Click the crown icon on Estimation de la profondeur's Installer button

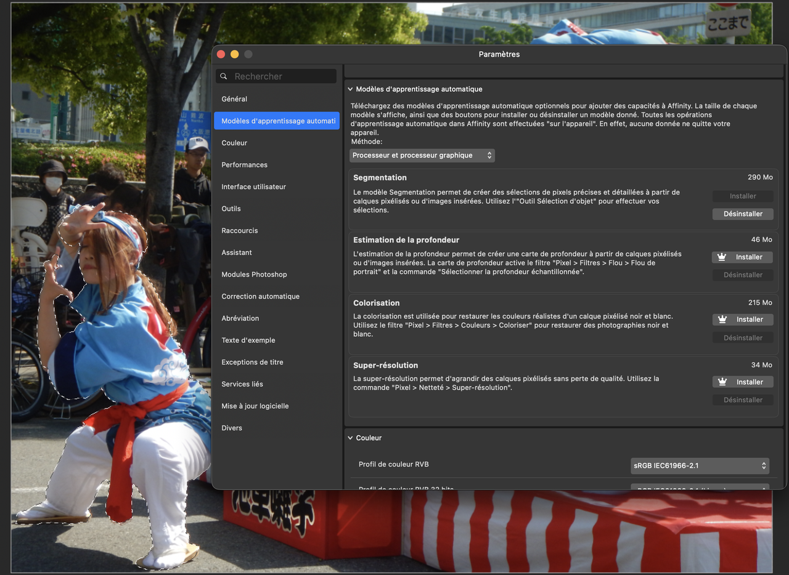point(722,257)
